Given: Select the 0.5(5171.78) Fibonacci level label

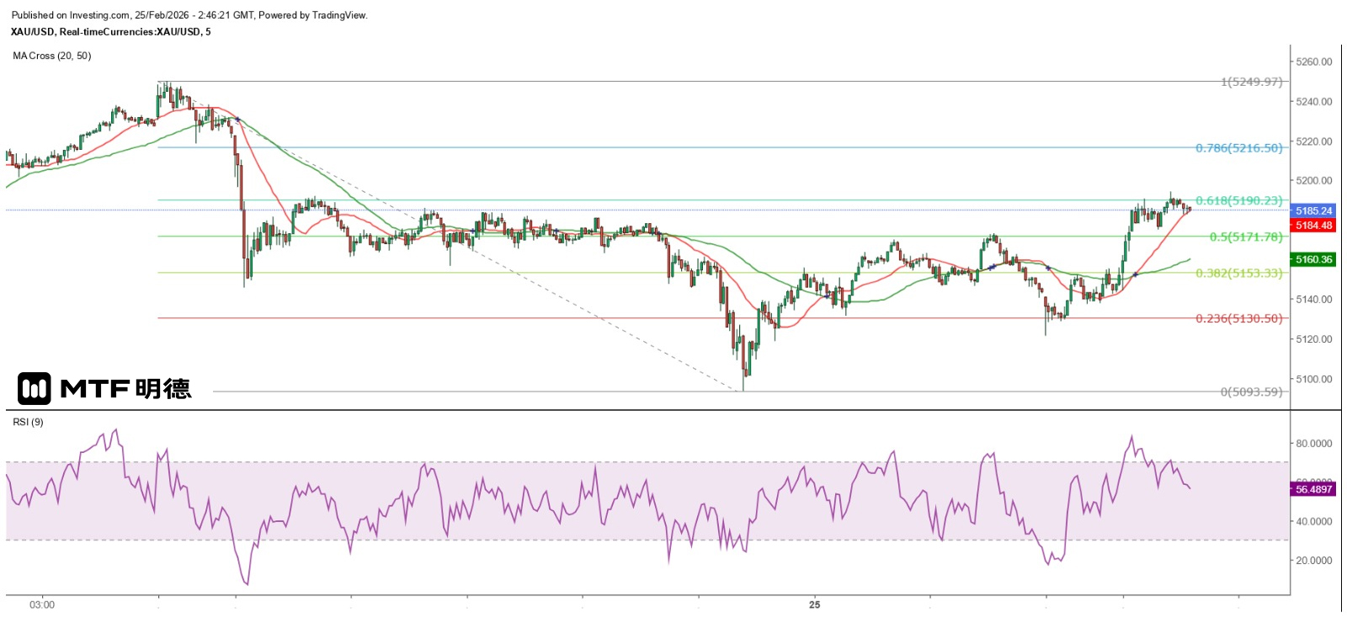Looking at the screenshot, I should click(x=1245, y=237).
